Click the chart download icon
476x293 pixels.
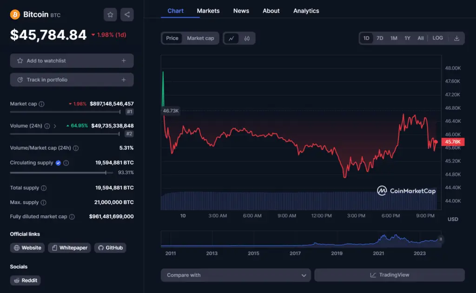click(x=457, y=38)
